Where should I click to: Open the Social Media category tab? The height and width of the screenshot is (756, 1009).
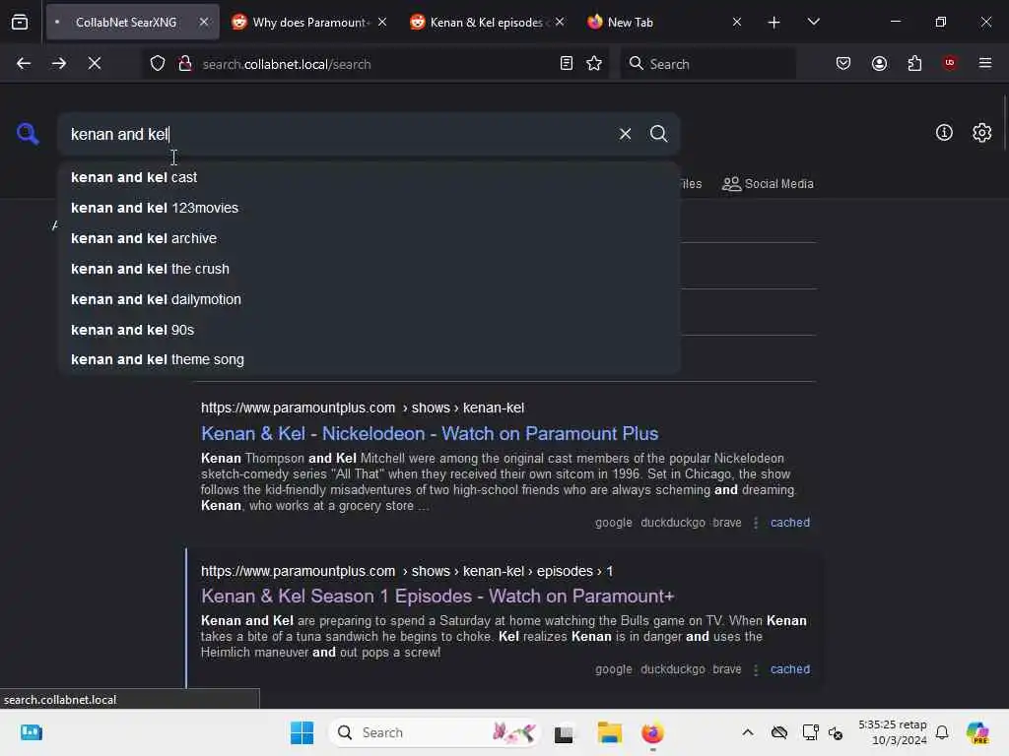[768, 184]
